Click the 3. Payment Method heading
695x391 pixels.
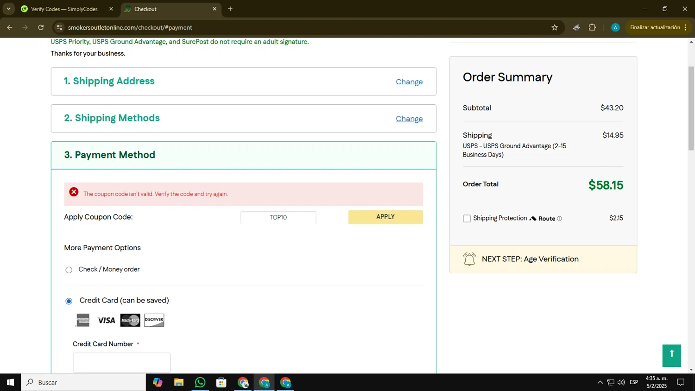(110, 155)
